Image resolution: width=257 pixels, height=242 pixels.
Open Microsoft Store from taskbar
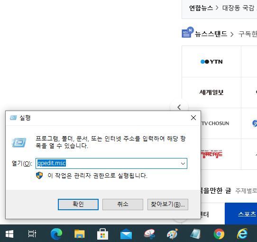coord(102,234)
